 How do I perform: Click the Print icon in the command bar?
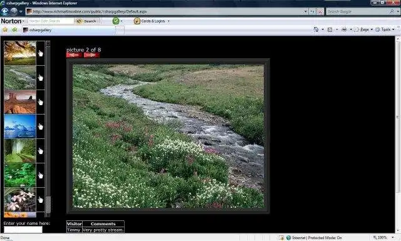click(x=344, y=29)
